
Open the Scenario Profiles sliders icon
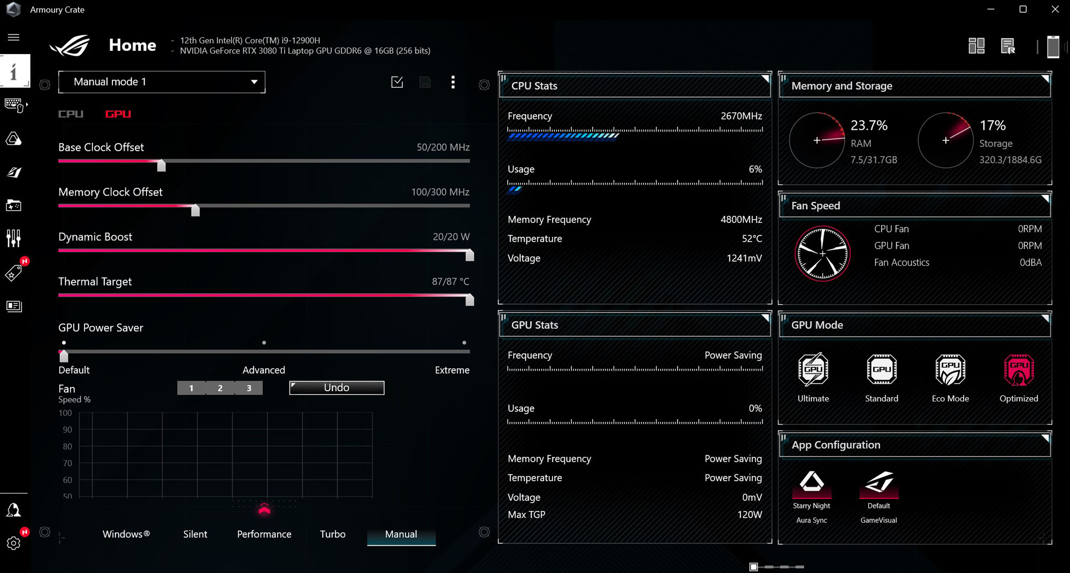click(x=13, y=238)
